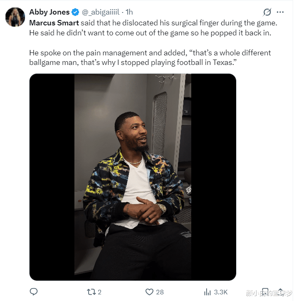Play the Marcus Smart video
The image size is (296, 301).
tap(133, 177)
